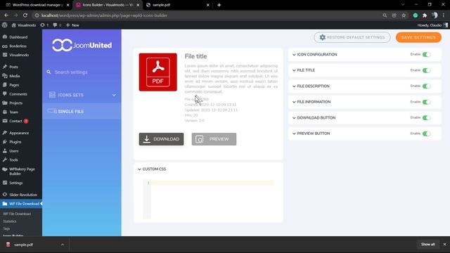Viewport: 450px width, 253px height.
Task: Click the Projects sidebar icon
Action: [x=5, y=103]
